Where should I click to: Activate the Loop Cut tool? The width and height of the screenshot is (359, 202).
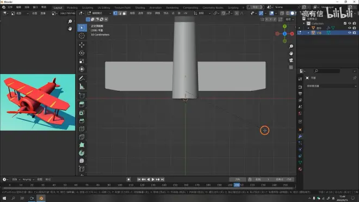[x=82, y=129]
